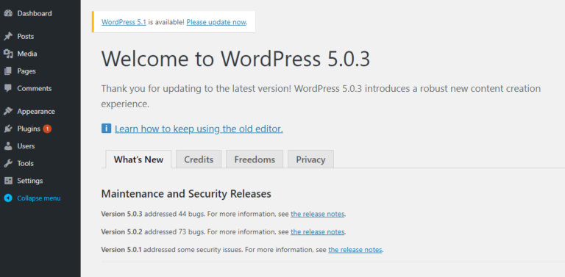
Task: Open the WordPress 5.1 link
Action: tap(124, 22)
